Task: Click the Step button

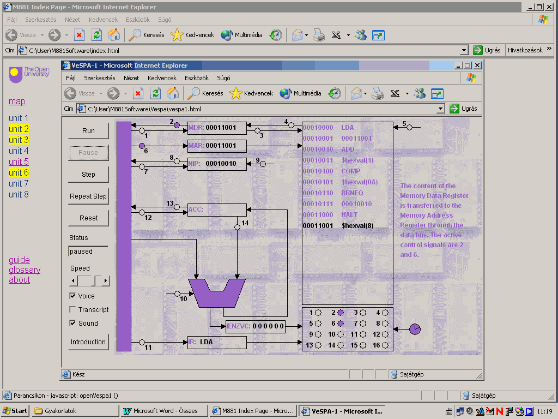Action: 88,174
